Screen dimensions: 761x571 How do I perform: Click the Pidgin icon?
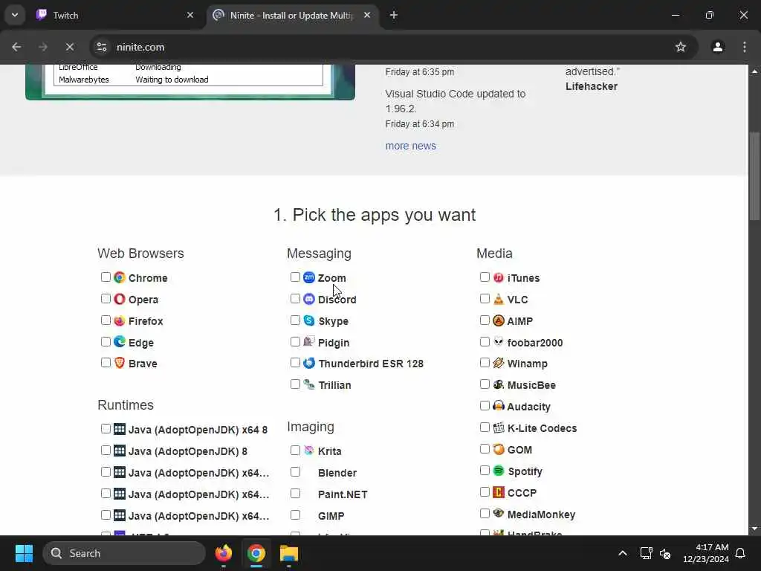point(309,342)
